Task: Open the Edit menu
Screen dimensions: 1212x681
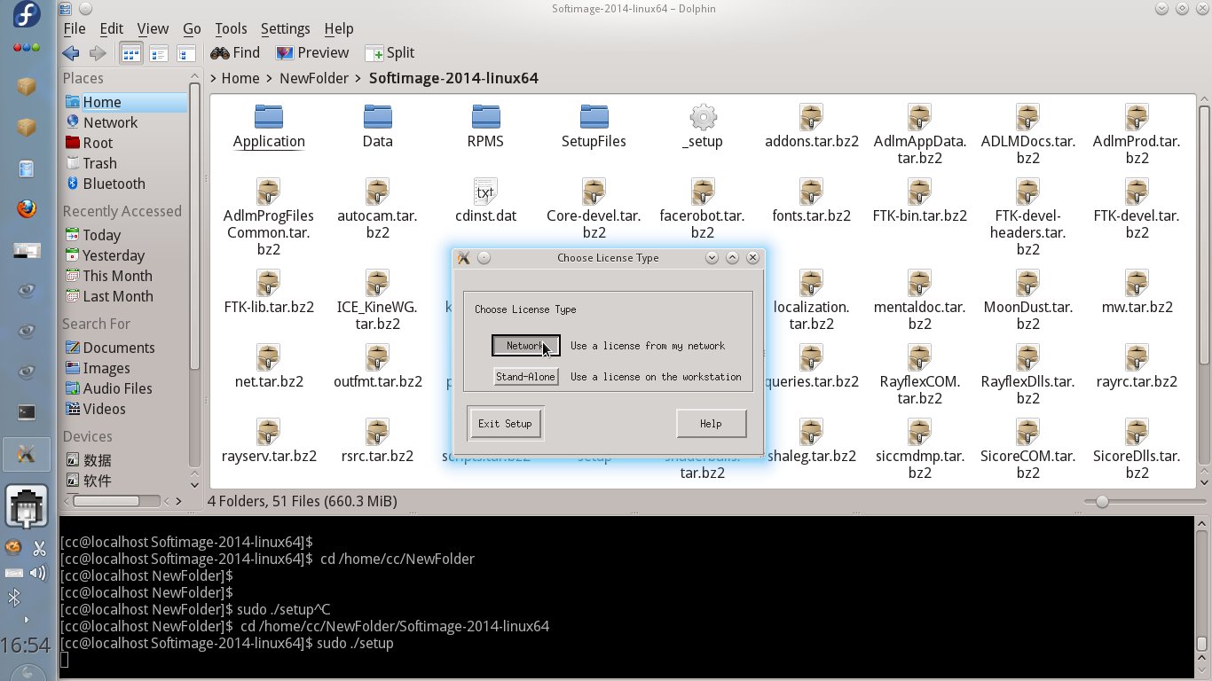Action: click(x=111, y=28)
